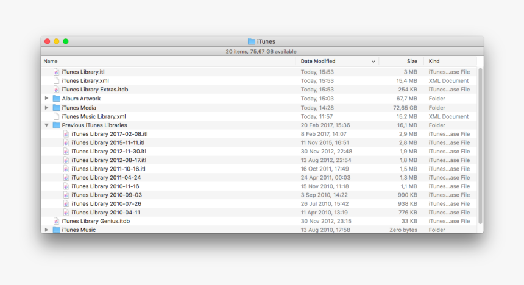Collapse the Previous iTunes Libraries folder

click(46, 125)
